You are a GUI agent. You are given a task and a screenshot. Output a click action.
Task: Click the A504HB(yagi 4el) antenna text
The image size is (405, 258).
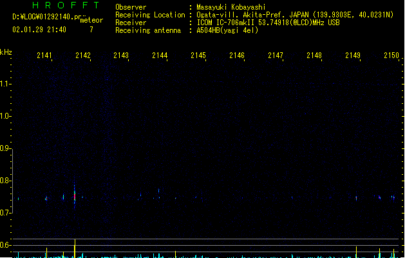pyautogui.click(x=227, y=30)
